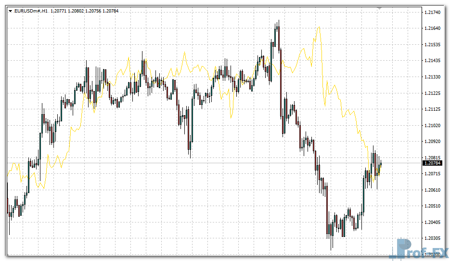The width and height of the screenshot is (450, 261).
Task: Click the 1.20715 price scale label
Action: click(x=433, y=173)
